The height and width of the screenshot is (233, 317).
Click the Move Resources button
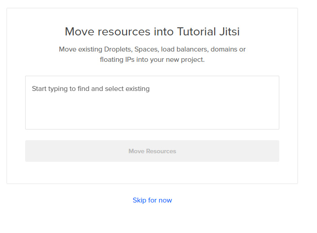point(152,151)
